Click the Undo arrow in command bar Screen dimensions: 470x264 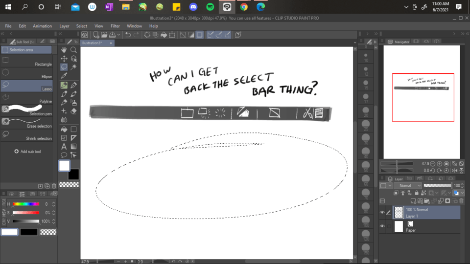click(128, 35)
